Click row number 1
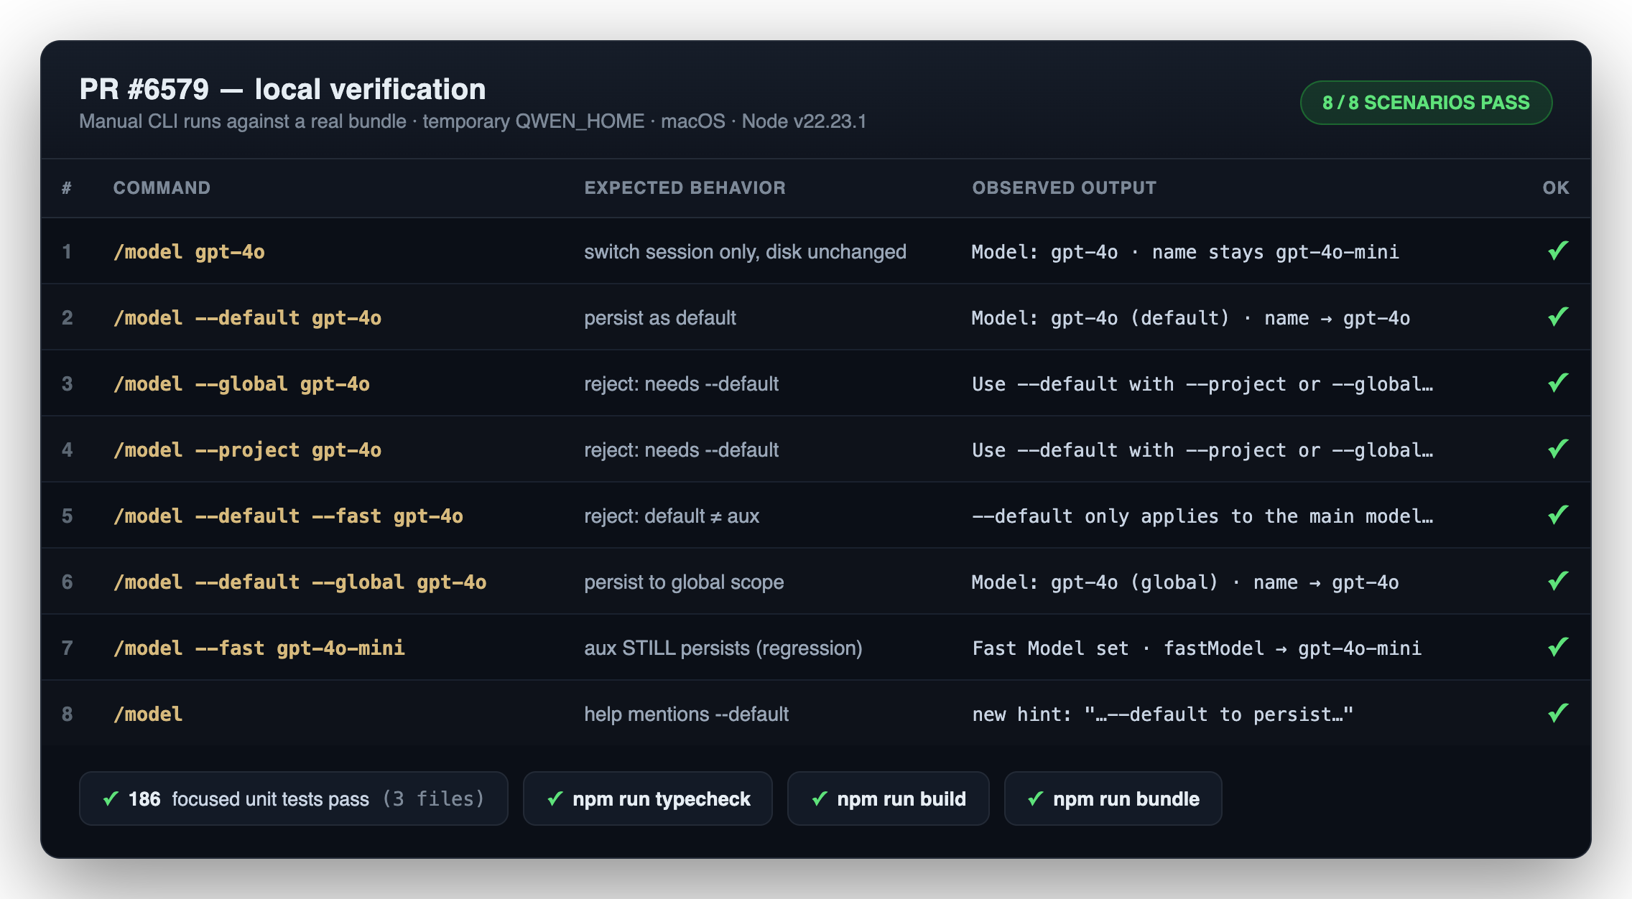The height and width of the screenshot is (899, 1632). click(x=67, y=251)
